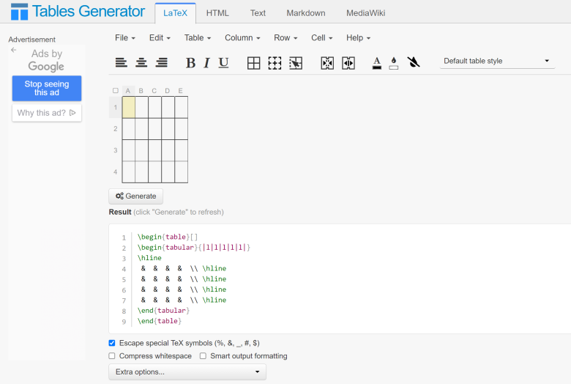
Task: Select row 2 header
Action: click(116, 129)
